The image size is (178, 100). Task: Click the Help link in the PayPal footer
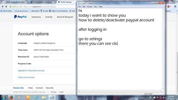point(30,88)
